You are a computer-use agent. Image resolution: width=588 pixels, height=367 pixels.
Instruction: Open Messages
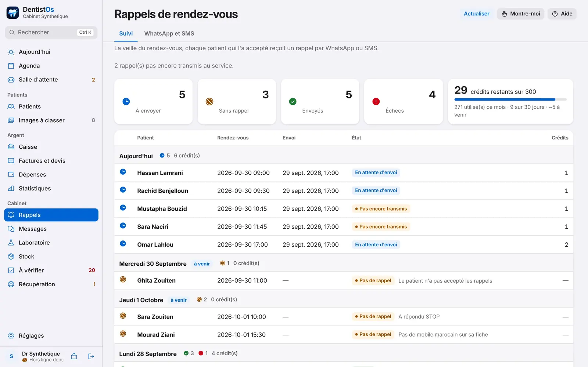[51, 229]
